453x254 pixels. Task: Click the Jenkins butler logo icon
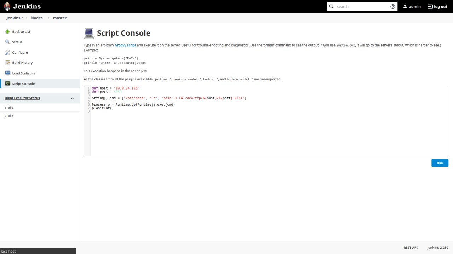click(x=7, y=6)
